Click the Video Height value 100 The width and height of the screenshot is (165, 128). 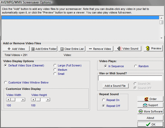(x=33, y=105)
